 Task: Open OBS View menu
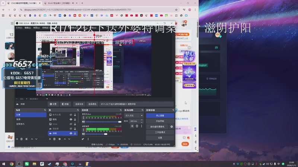pos(37,28)
